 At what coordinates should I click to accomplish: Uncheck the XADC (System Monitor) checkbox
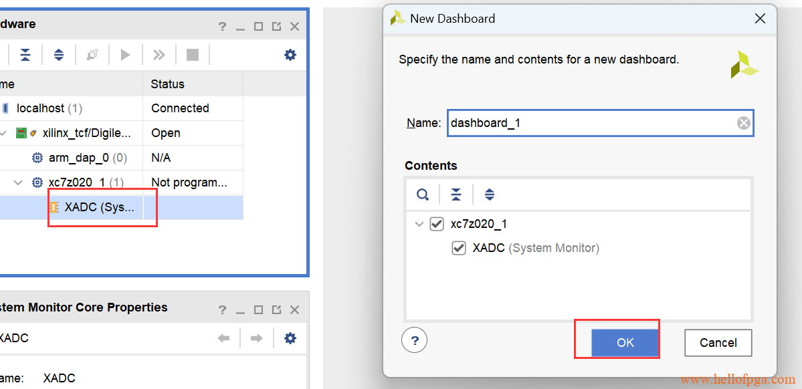(459, 248)
